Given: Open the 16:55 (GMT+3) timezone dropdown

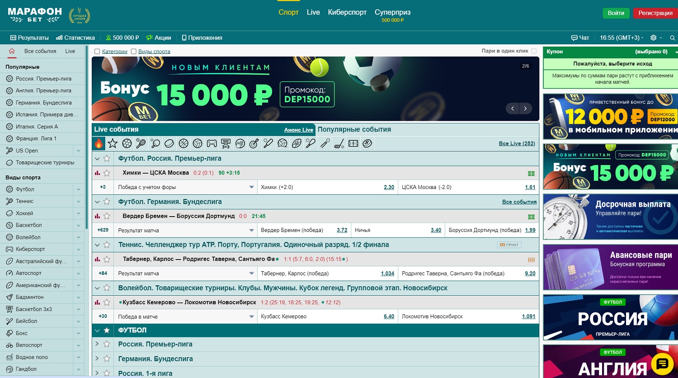Looking at the screenshot, I should point(621,38).
